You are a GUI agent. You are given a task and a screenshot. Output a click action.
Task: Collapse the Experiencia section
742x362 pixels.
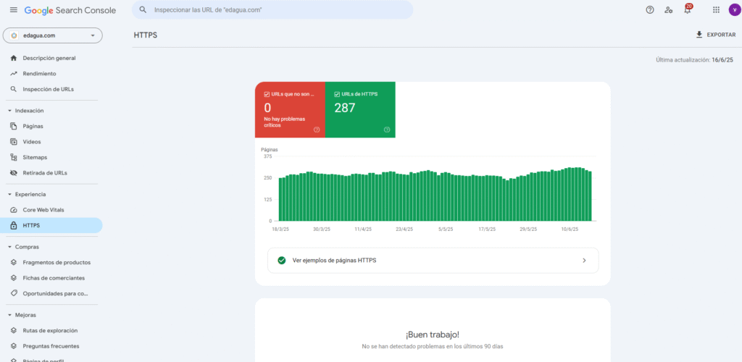pyautogui.click(x=9, y=195)
